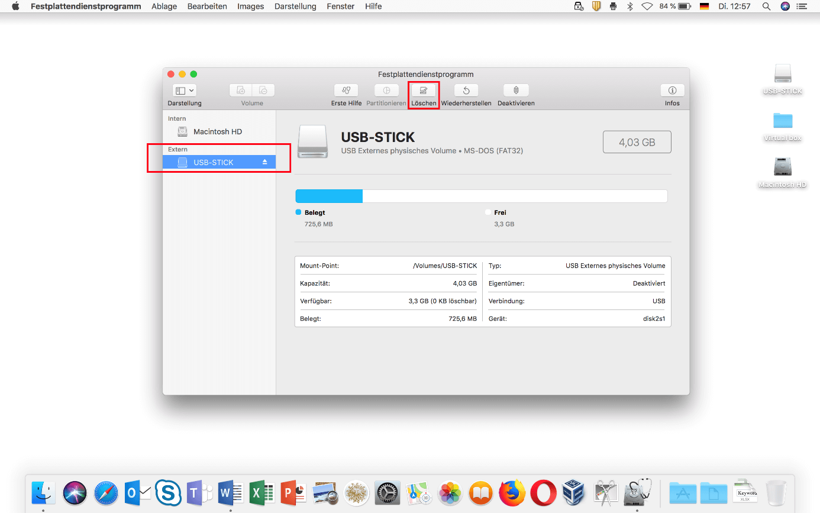Select Macintosh HD in the sidebar

217,131
